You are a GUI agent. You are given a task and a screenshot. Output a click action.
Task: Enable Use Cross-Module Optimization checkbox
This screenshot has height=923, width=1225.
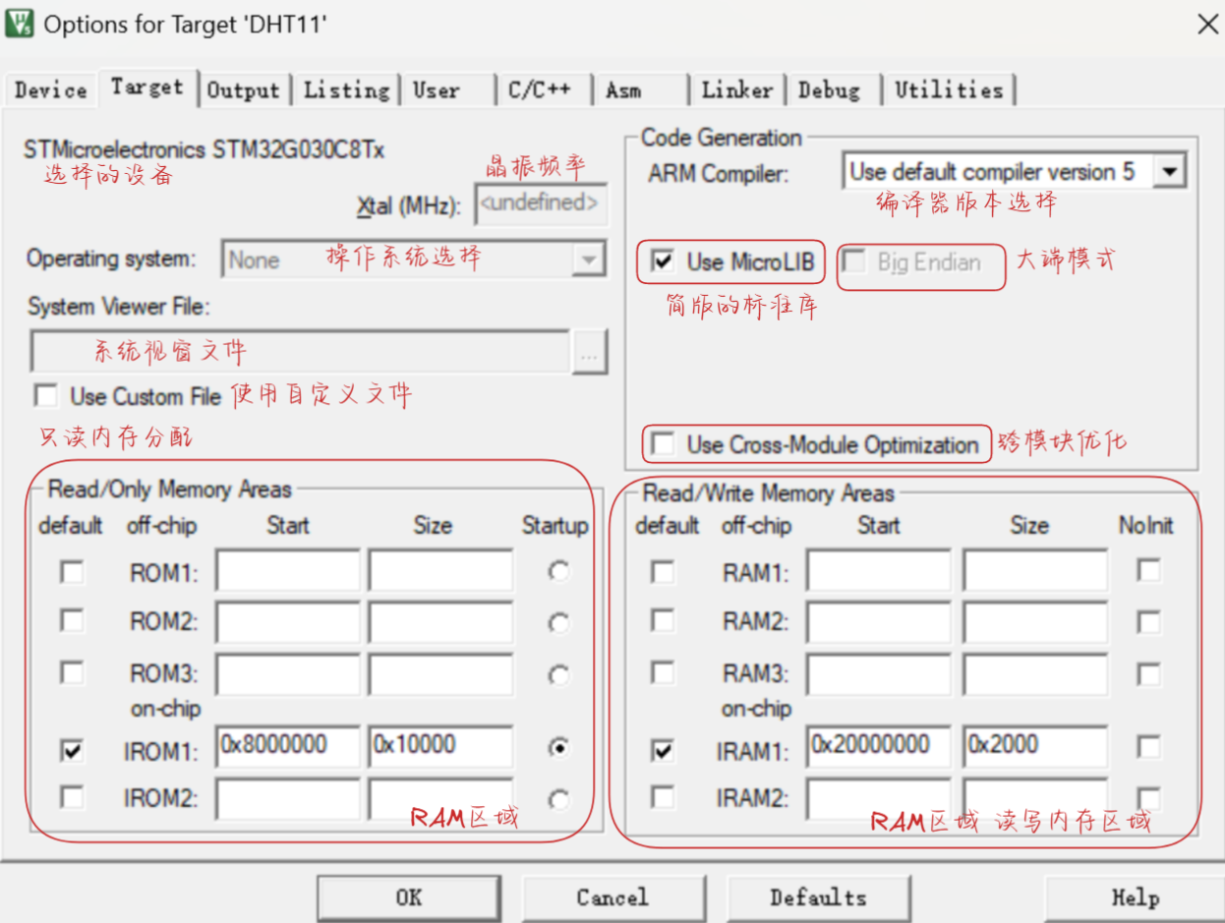664,444
